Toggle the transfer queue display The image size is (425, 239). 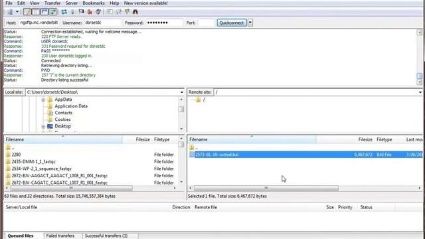pos(53,12)
